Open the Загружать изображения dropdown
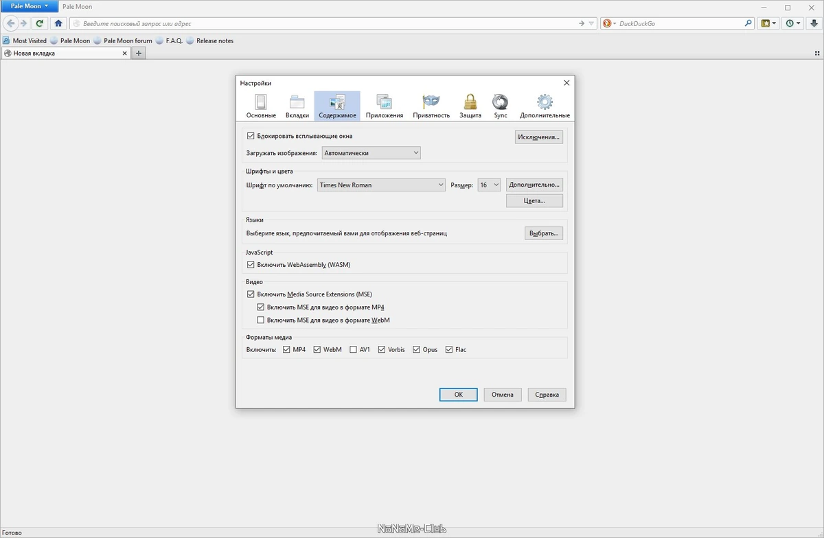The height and width of the screenshot is (538, 824). (371, 153)
